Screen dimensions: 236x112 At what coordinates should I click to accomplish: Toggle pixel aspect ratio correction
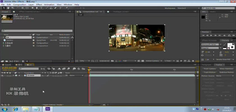[x=178, y=61]
